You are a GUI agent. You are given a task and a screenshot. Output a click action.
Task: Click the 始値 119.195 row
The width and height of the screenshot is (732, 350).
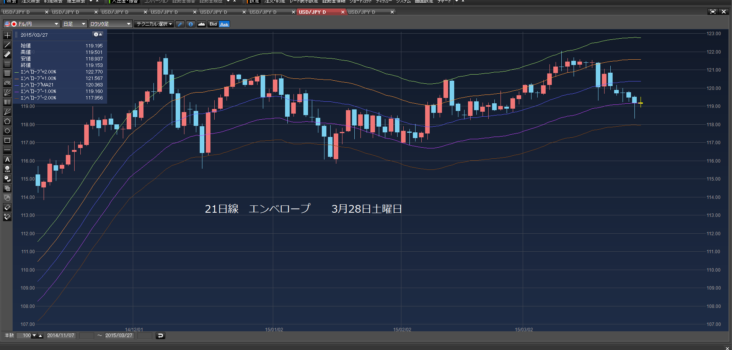pyautogui.click(x=61, y=46)
